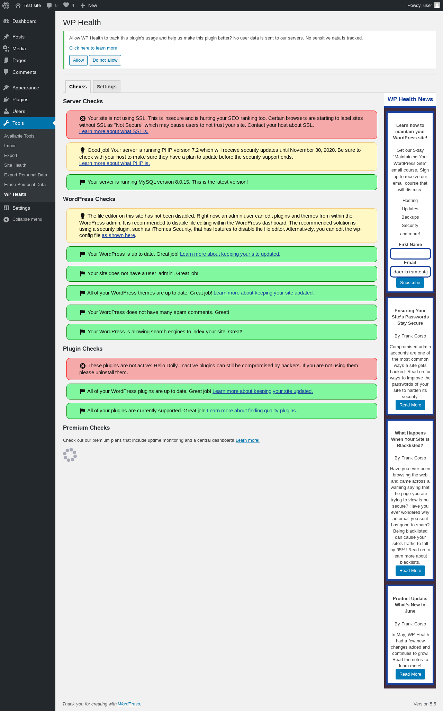443x711 pixels.
Task: Click the user avatar next to Howdy
Action: tap(437, 5)
